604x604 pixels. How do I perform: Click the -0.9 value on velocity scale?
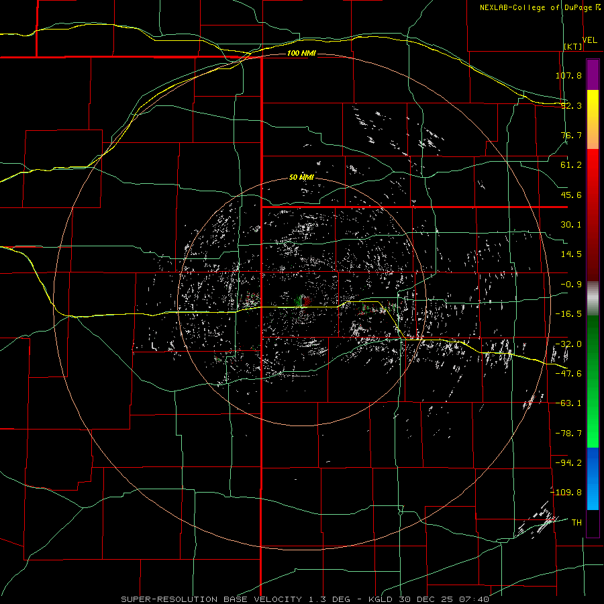coord(571,285)
